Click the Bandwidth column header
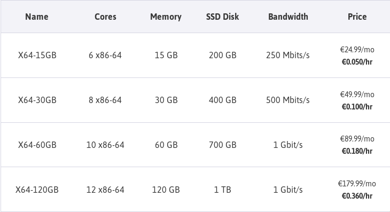 (x=288, y=17)
